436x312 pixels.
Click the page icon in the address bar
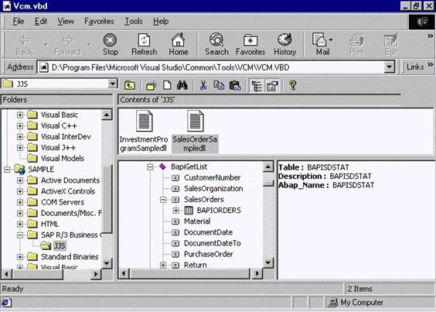click(43, 67)
